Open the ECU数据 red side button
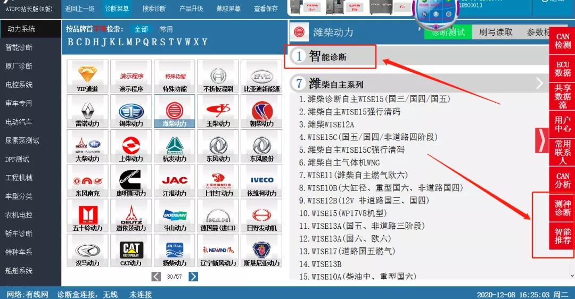 [x=563, y=69]
